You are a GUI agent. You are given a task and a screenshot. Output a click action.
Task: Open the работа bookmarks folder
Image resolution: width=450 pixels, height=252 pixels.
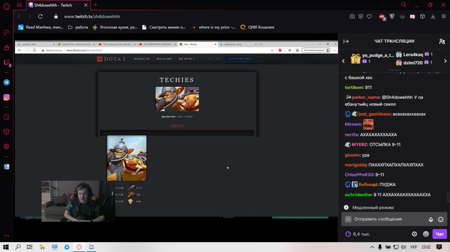tap(78, 27)
